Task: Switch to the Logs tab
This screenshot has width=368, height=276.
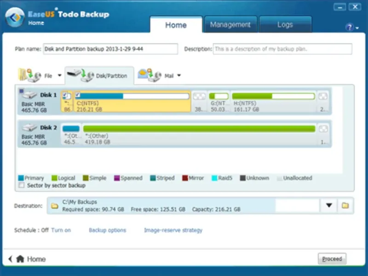Action: 285,24
